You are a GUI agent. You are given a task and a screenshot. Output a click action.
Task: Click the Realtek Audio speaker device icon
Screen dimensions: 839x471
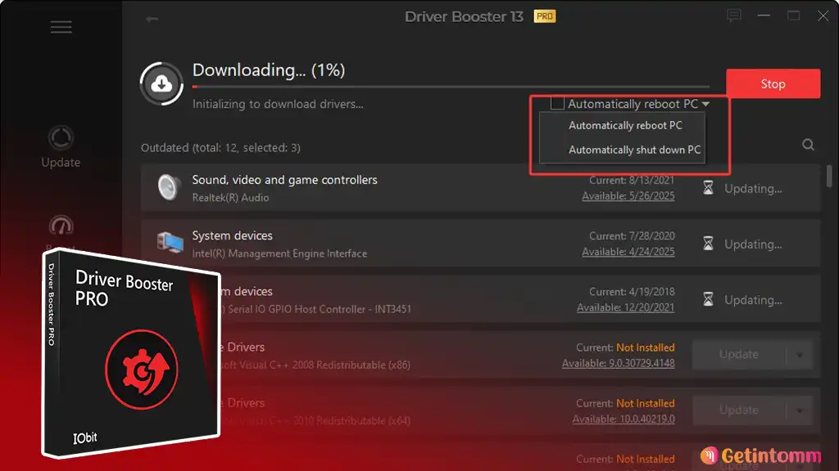169,187
